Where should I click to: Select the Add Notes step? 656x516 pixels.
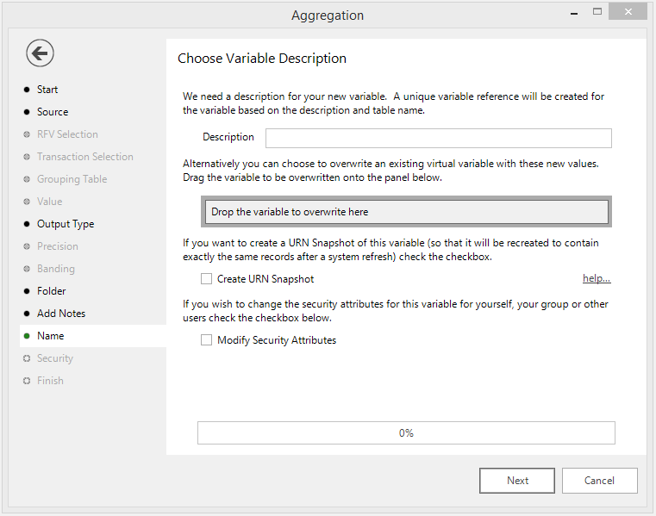click(61, 314)
